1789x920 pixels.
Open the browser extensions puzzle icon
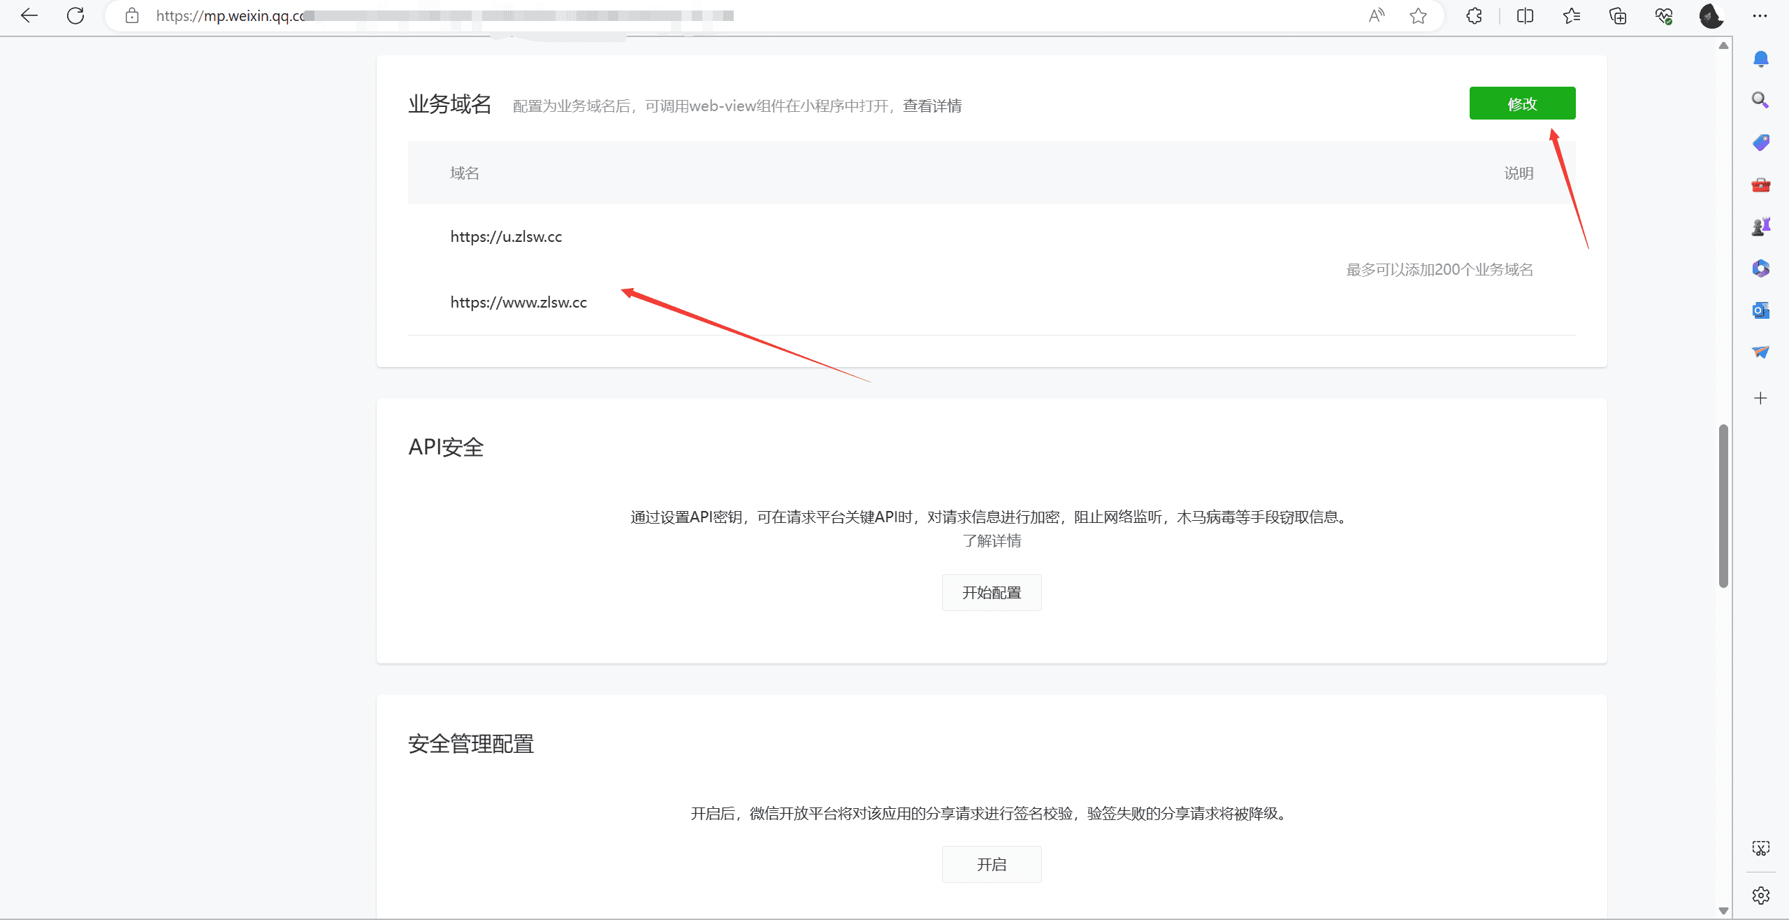point(1473,15)
